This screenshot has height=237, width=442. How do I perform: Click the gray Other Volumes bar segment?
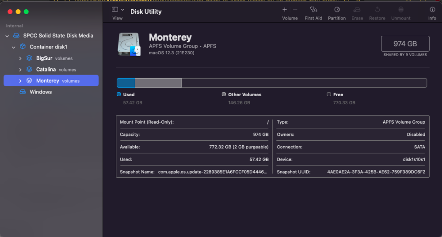[x=158, y=83]
